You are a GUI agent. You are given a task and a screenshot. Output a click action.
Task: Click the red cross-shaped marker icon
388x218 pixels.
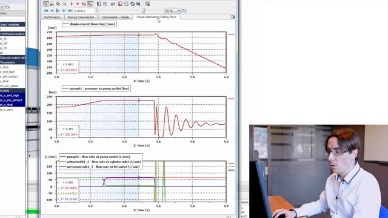pyautogui.click(x=78, y=4)
